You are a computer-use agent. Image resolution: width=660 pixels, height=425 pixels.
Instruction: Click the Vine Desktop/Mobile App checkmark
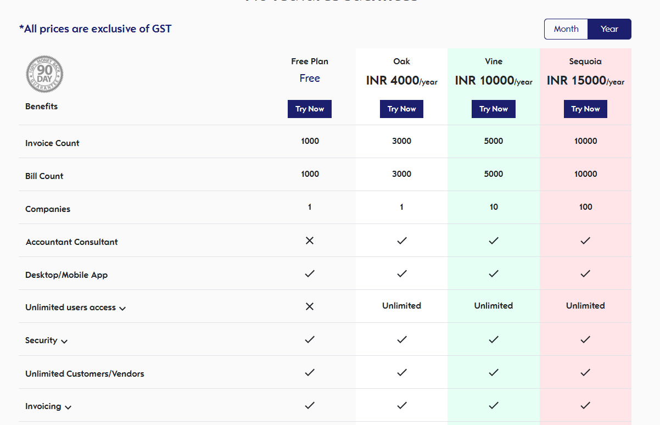494,273
